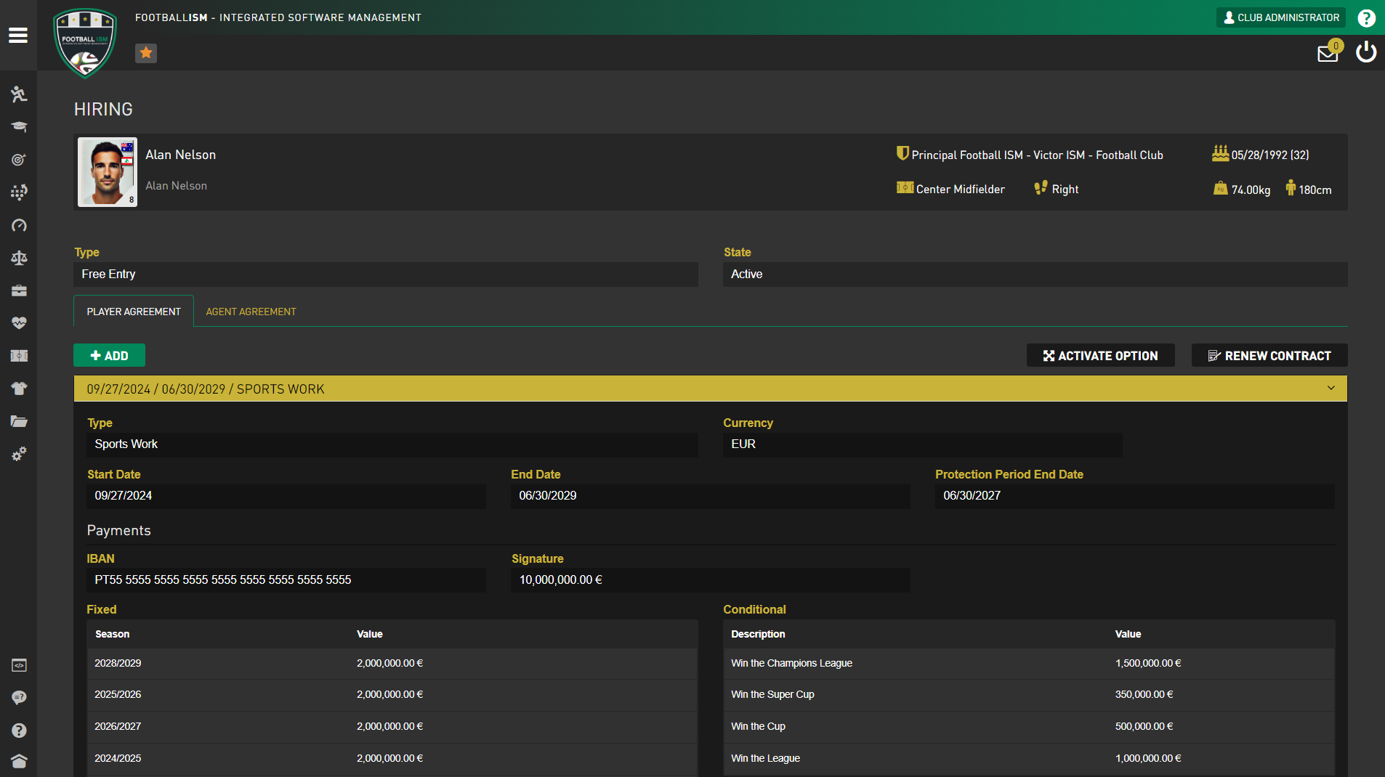The height and width of the screenshot is (777, 1385).
Task: Open the target scouting sidebar icon
Action: (x=19, y=160)
